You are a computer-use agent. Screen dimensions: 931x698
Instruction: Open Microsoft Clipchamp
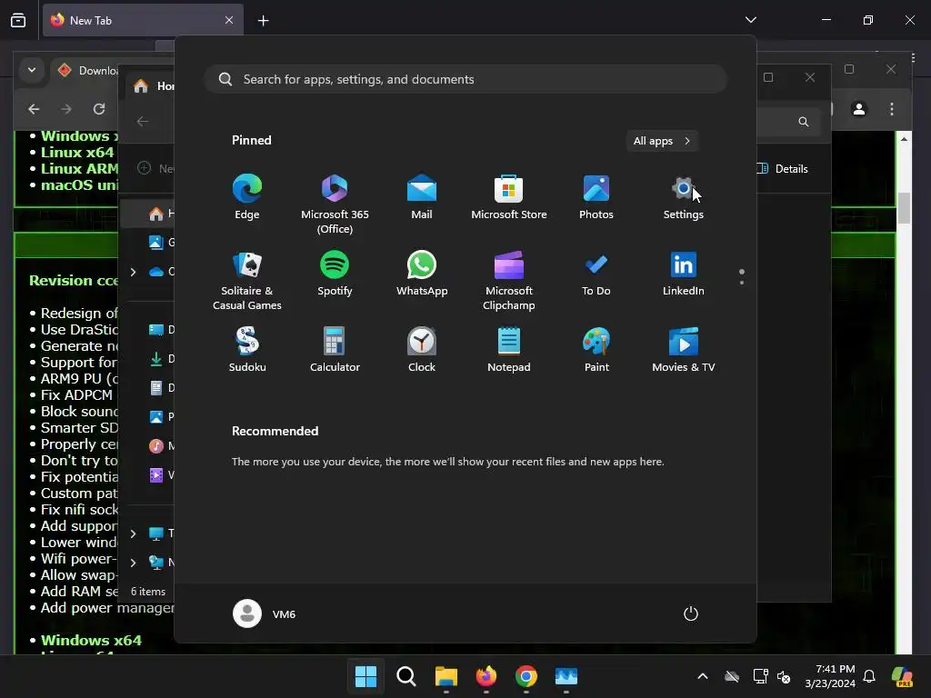(x=509, y=281)
